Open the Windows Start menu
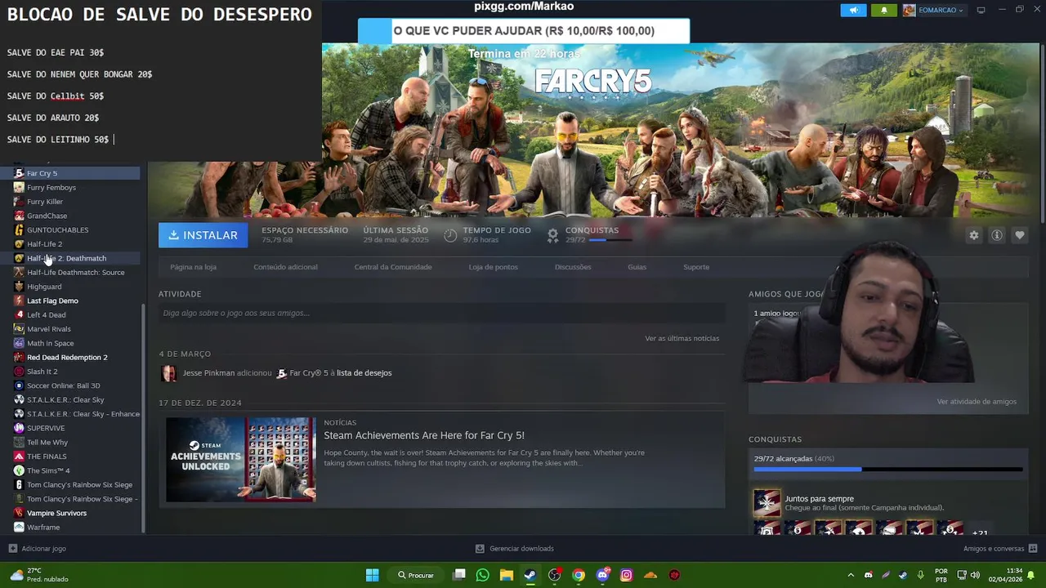 point(373,575)
